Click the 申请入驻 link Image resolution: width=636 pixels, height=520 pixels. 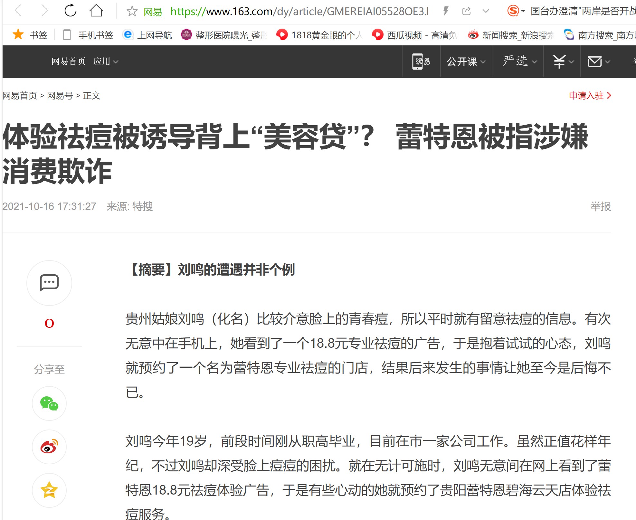point(590,96)
